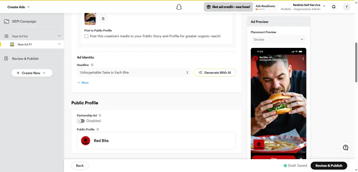The image size is (358, 172).
Task: Click the Draft Saved checkmark icon
Action: 285,166
